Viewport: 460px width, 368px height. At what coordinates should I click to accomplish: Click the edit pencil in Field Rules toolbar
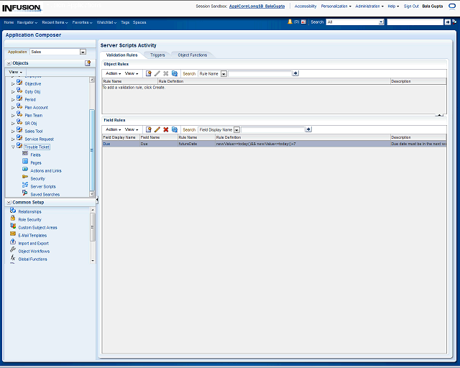point(157,129)
